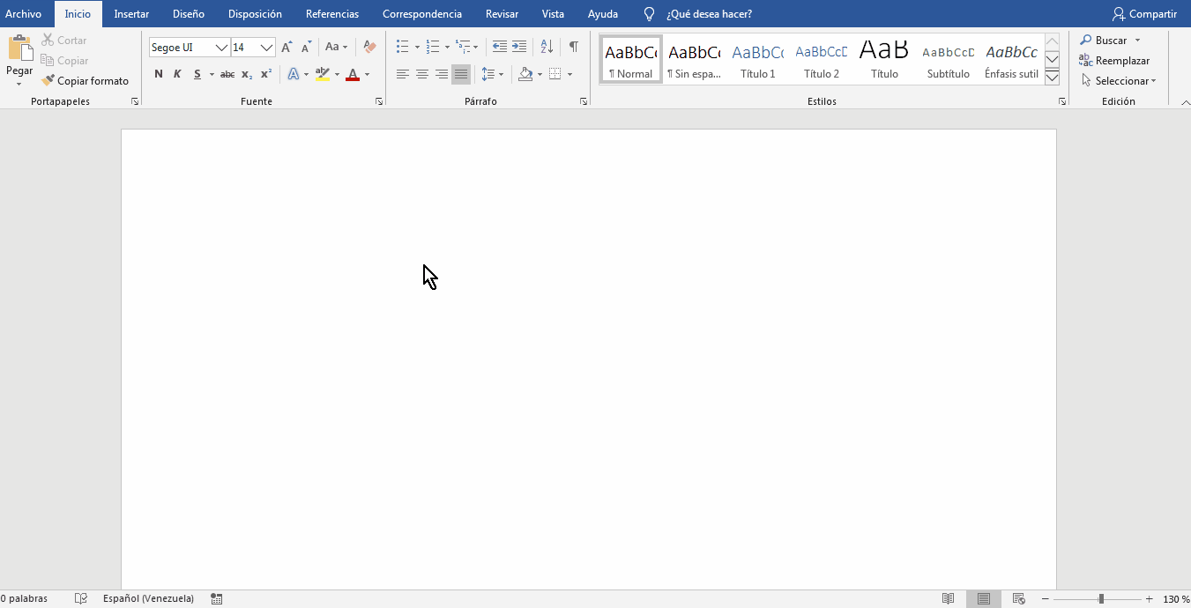Viewport: 1191px width, 608px height.
Task: Increase font size with the large A icon
Action: point(287,48)
